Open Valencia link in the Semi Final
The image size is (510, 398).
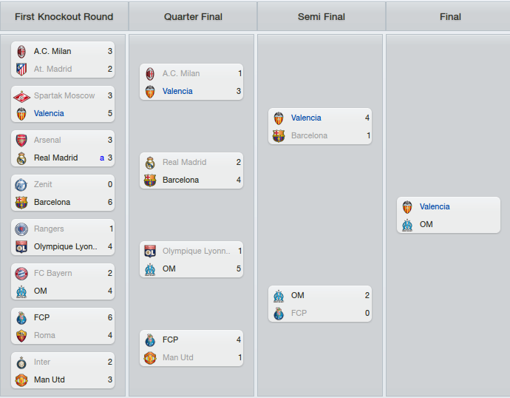coord(306,118)
